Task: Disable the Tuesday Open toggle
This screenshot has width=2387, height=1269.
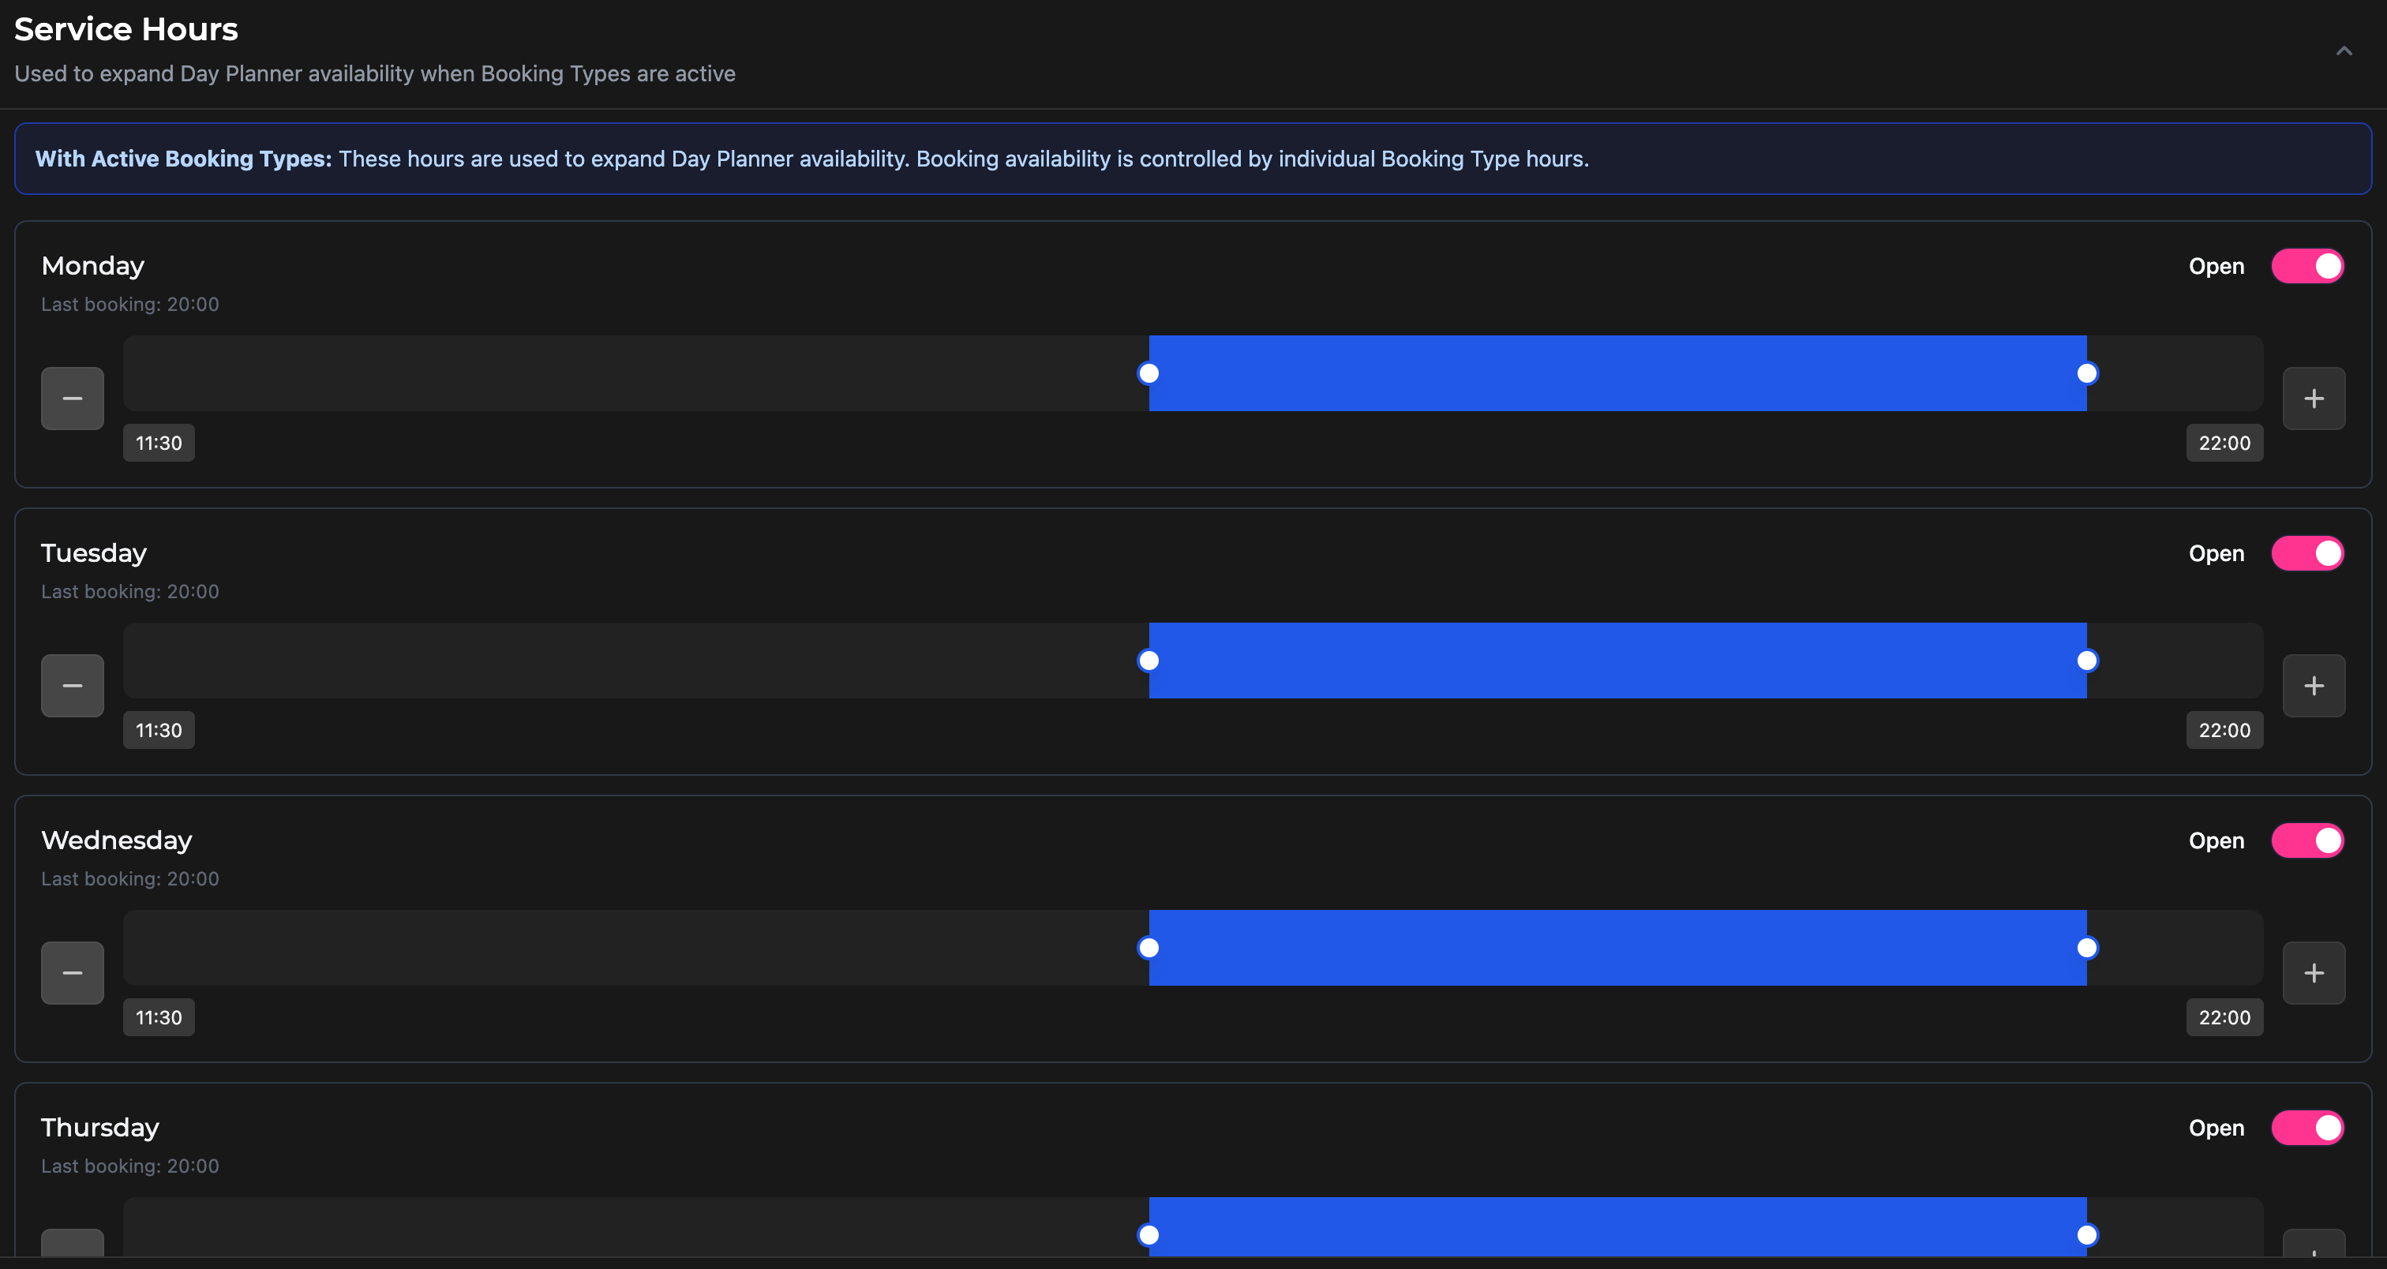Action: [2307, 554]
